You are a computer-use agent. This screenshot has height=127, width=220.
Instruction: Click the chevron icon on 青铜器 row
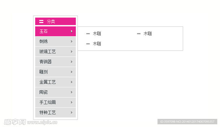tap(71, 62)
